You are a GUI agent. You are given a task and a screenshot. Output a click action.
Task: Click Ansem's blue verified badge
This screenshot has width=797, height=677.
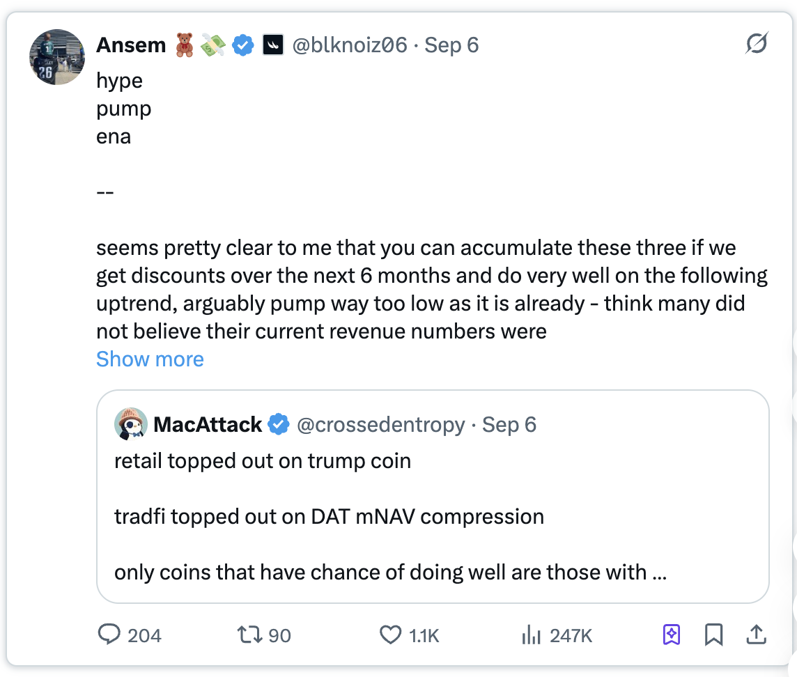(x=242, y=46)
